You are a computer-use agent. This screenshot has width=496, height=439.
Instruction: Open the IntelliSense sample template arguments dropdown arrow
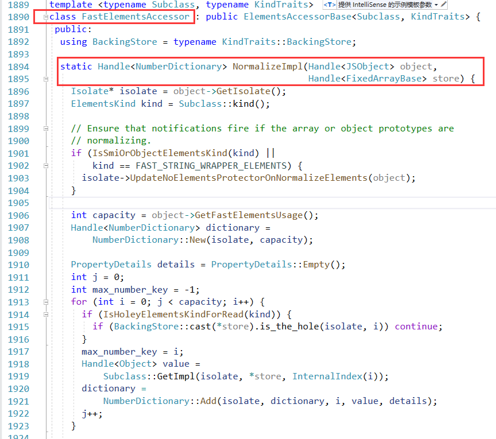[x=436, y=5]
